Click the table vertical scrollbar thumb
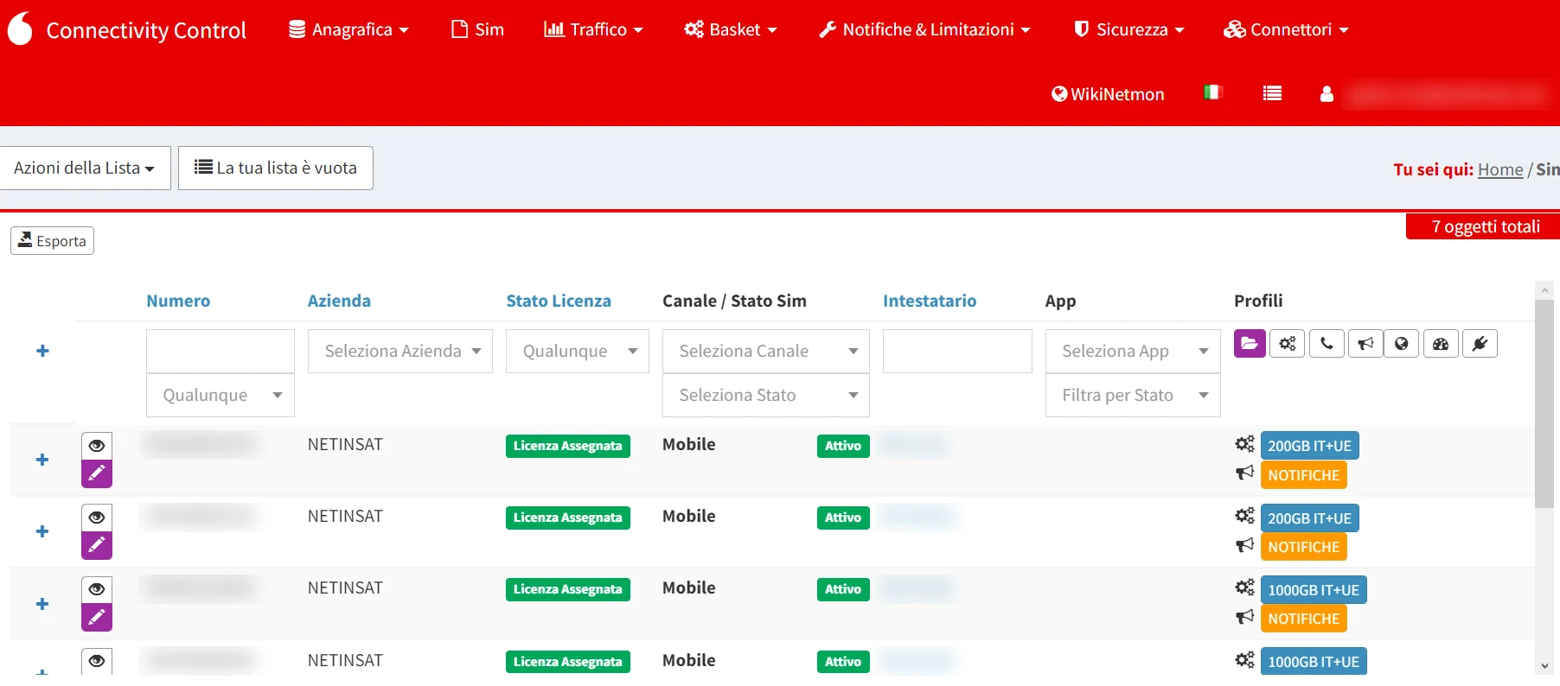 [1544, 403]
